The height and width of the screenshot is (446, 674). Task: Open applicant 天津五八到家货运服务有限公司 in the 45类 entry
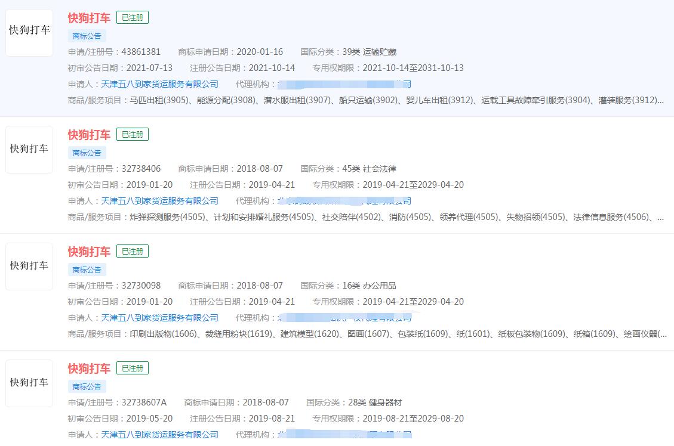coord(159,201)
